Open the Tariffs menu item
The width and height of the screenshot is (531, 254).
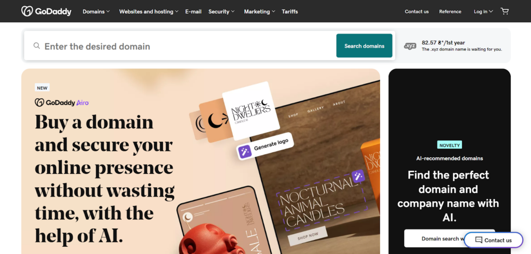point(290,11)
